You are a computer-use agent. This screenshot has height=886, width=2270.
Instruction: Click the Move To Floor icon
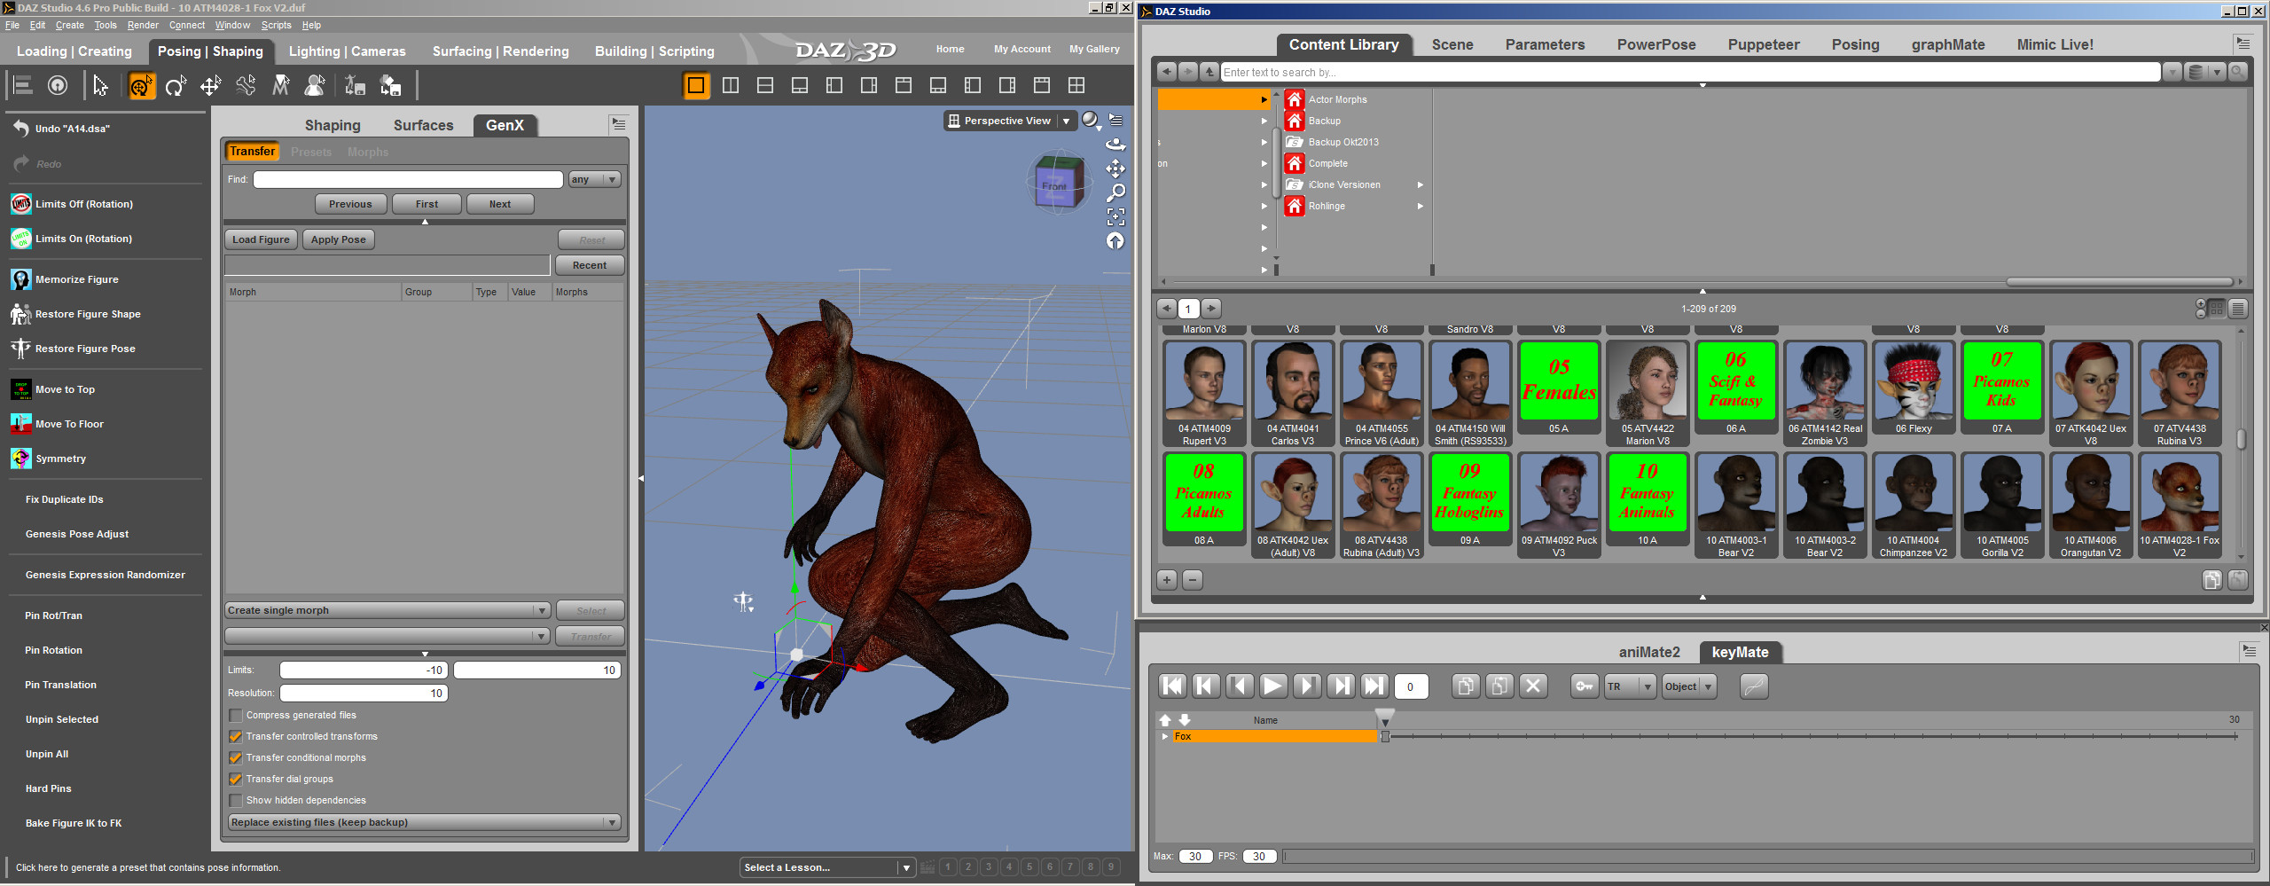pyautogui.click(x=21, y=424)
